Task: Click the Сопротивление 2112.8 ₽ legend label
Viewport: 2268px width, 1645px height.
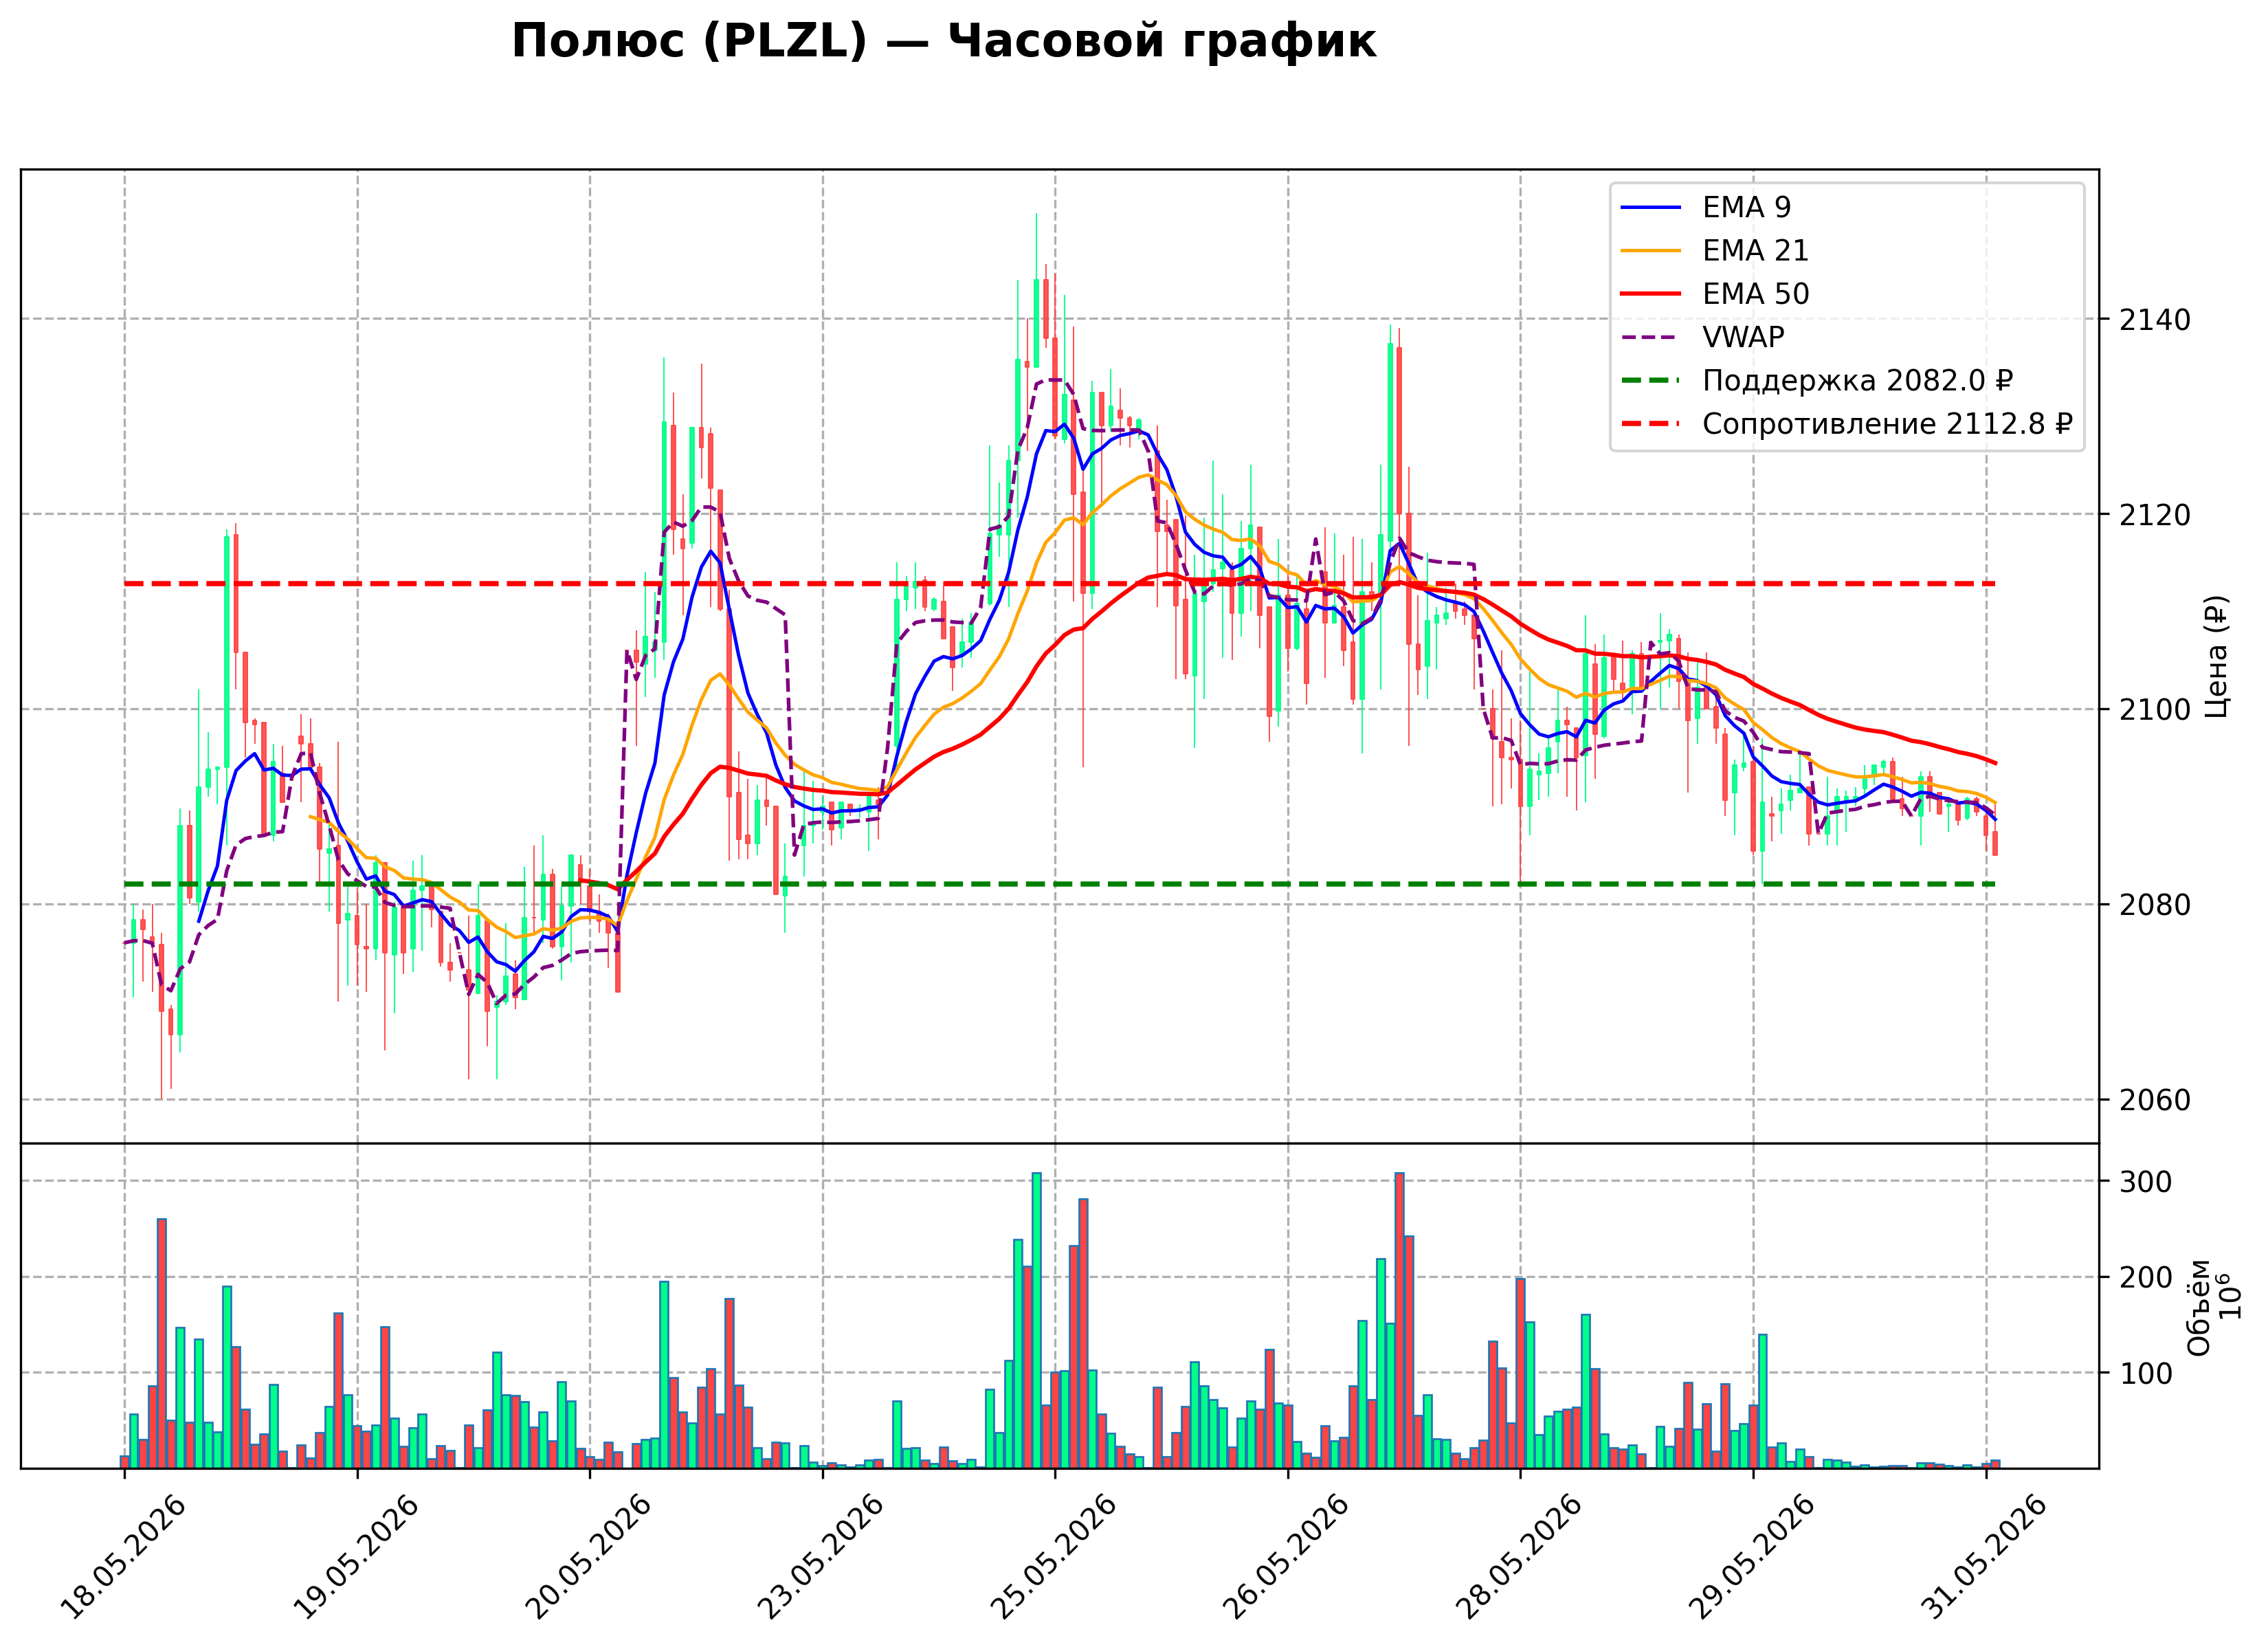Action: [x=1887, y=424]
